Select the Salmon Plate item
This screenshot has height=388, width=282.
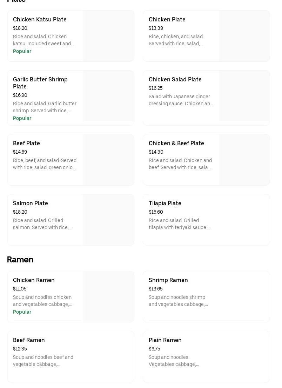(x=31, y=203)
